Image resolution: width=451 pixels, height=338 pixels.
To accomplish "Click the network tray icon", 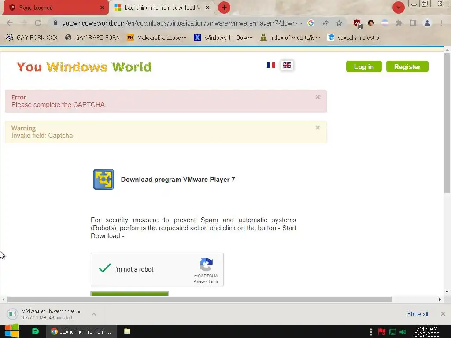I will coord(392,332).
